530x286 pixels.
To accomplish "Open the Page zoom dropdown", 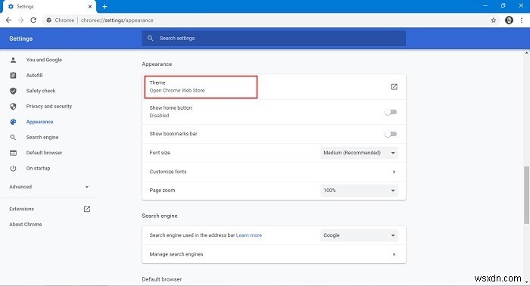I will point(359,191).
